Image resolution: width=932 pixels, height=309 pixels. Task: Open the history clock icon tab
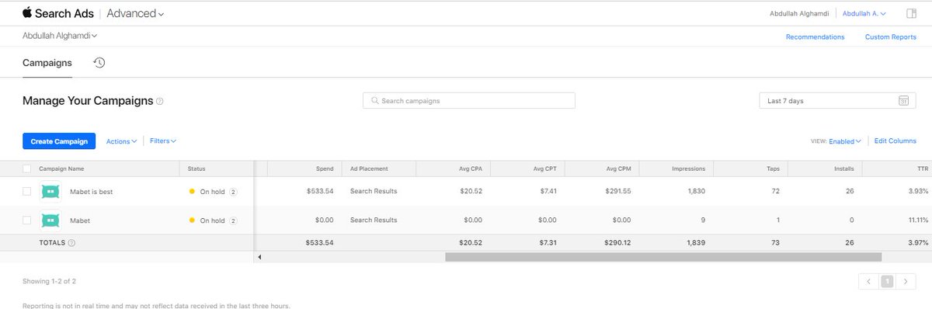tap(99, 63)
